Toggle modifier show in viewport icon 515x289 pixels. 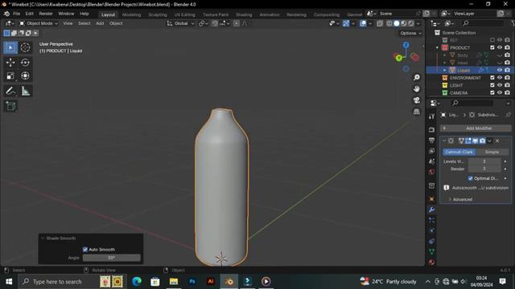(x=476, y=141)
